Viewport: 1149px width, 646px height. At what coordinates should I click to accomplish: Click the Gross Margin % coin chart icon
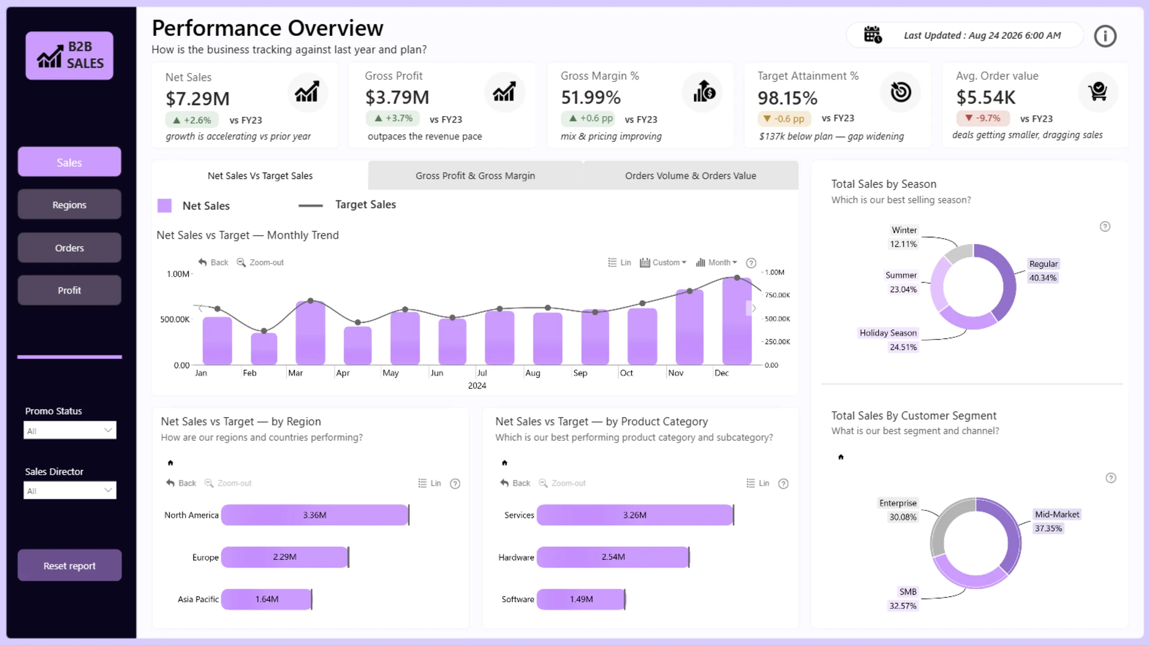coord(704,92)
